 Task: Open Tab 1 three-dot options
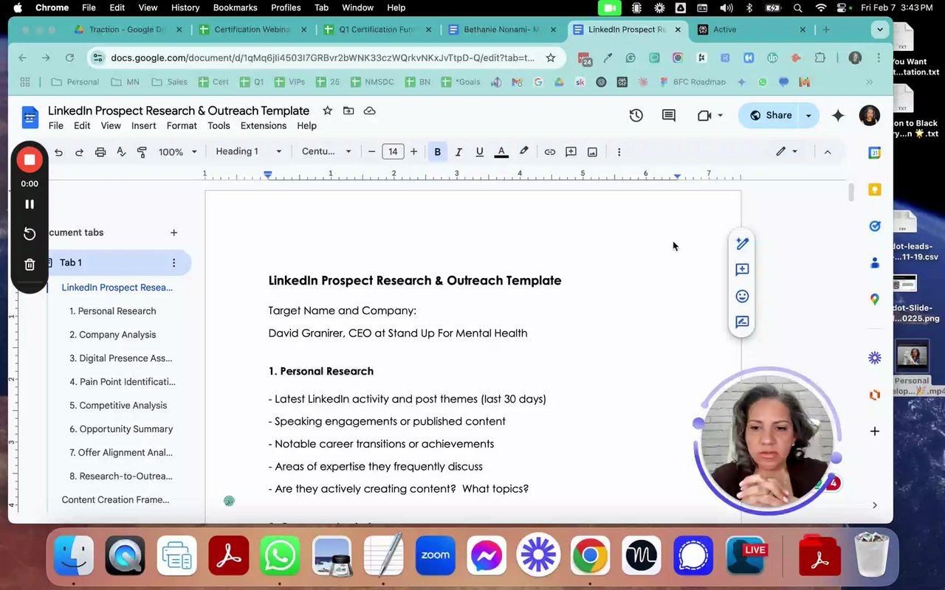click(x=174, y=263)
